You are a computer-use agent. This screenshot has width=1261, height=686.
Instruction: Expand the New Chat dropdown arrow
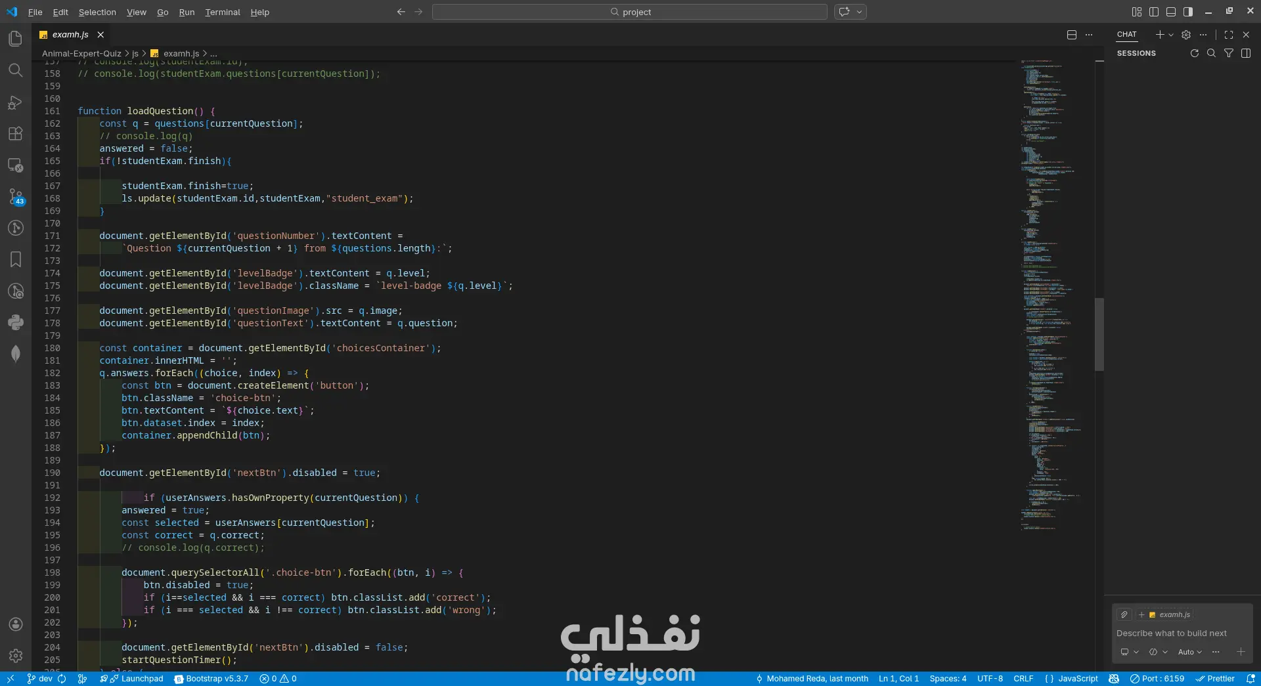[x=1171, y=35]
